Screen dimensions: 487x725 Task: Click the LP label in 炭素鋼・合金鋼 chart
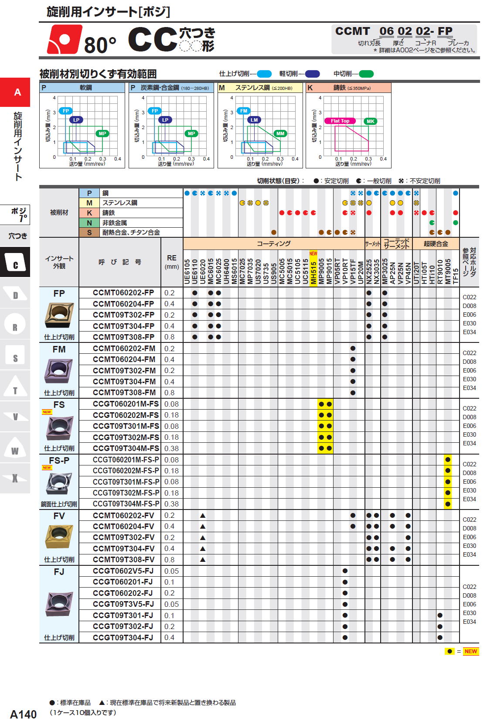[x=165, y=120]
